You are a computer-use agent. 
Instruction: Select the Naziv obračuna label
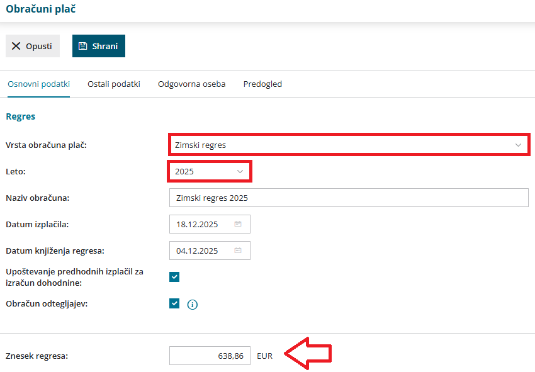point(38,198)
